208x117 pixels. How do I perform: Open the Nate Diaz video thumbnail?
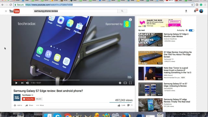[x=150, y=73]
